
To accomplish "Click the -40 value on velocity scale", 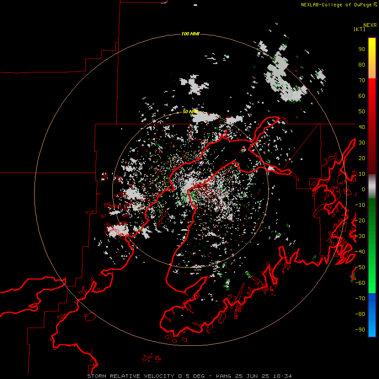I will (x=360, y=252).
